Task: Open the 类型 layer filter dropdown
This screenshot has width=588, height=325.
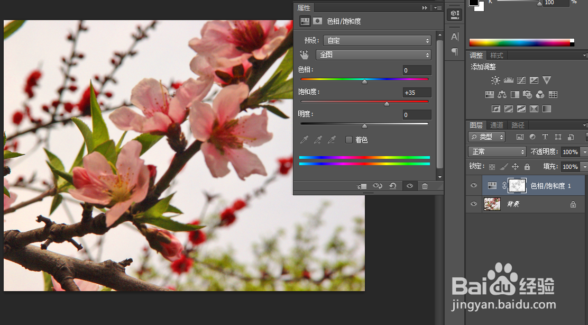Action: [487, 137]
